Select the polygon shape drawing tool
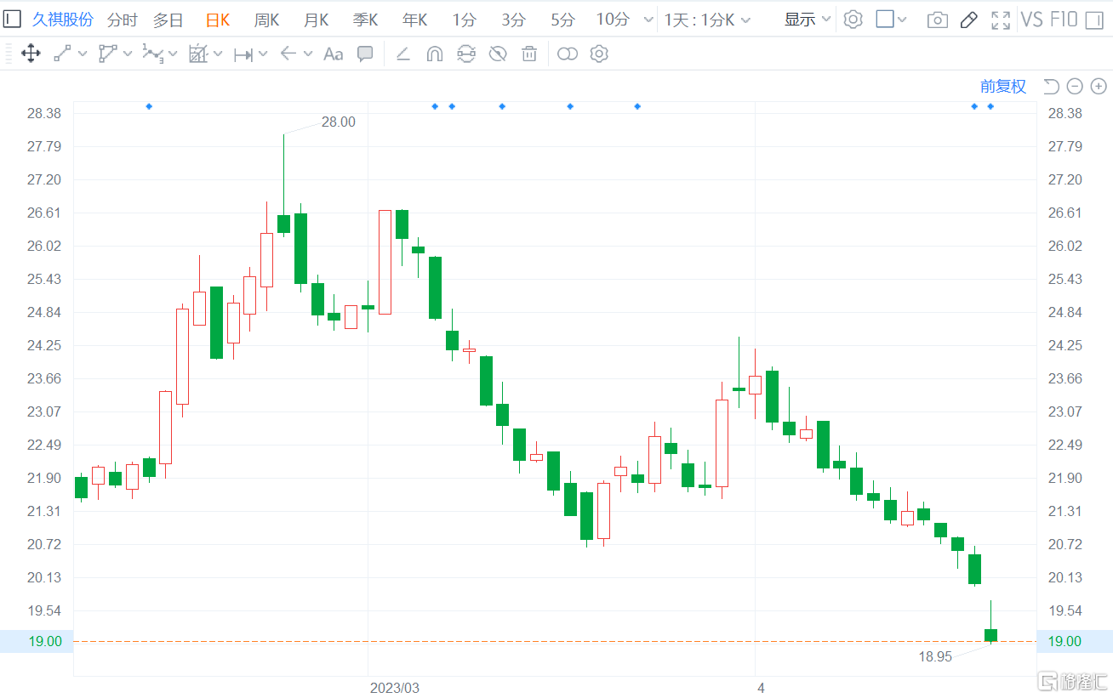Image resolution: width=1113 pixels, height=698 pixels. click(107, 54)
